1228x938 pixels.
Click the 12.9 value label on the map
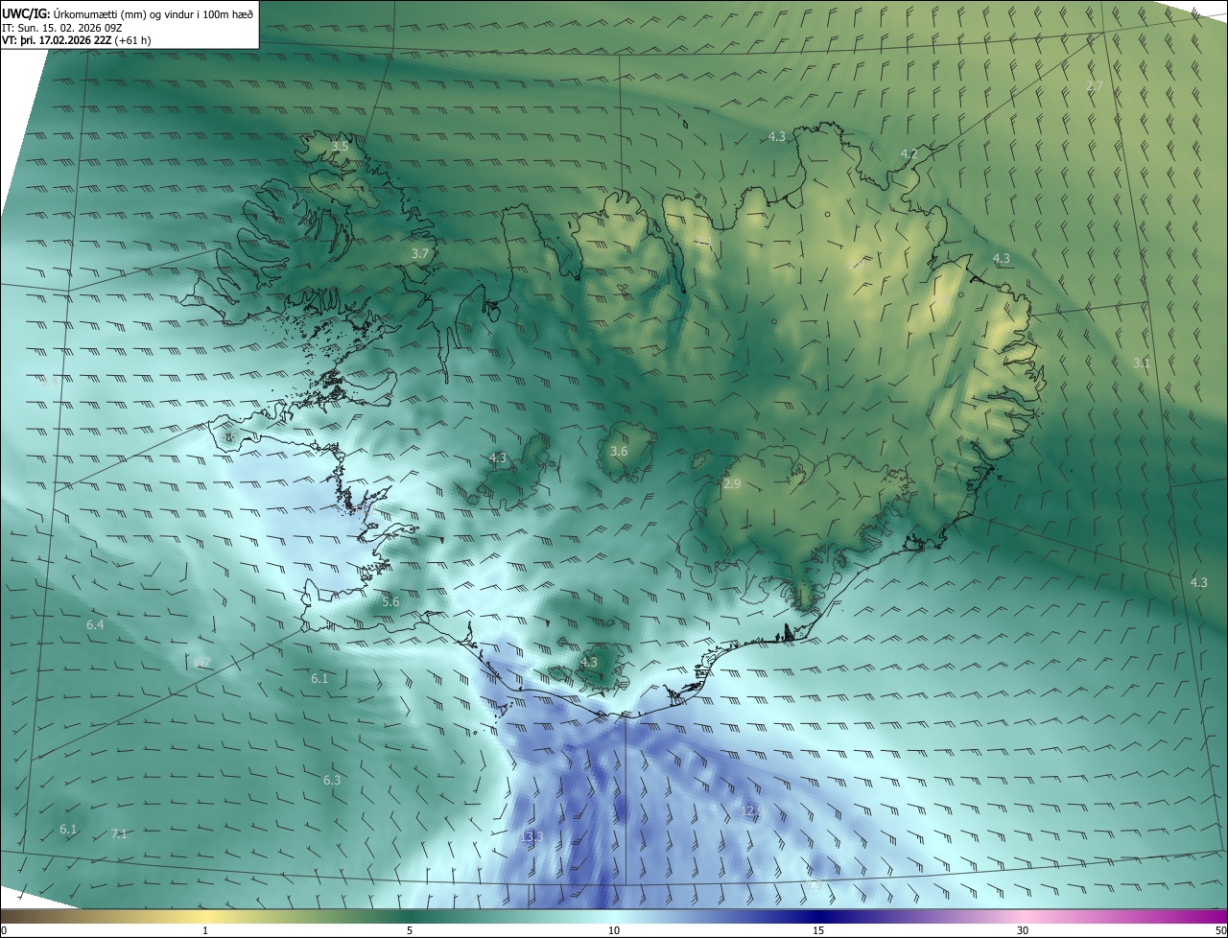(752, 811)
